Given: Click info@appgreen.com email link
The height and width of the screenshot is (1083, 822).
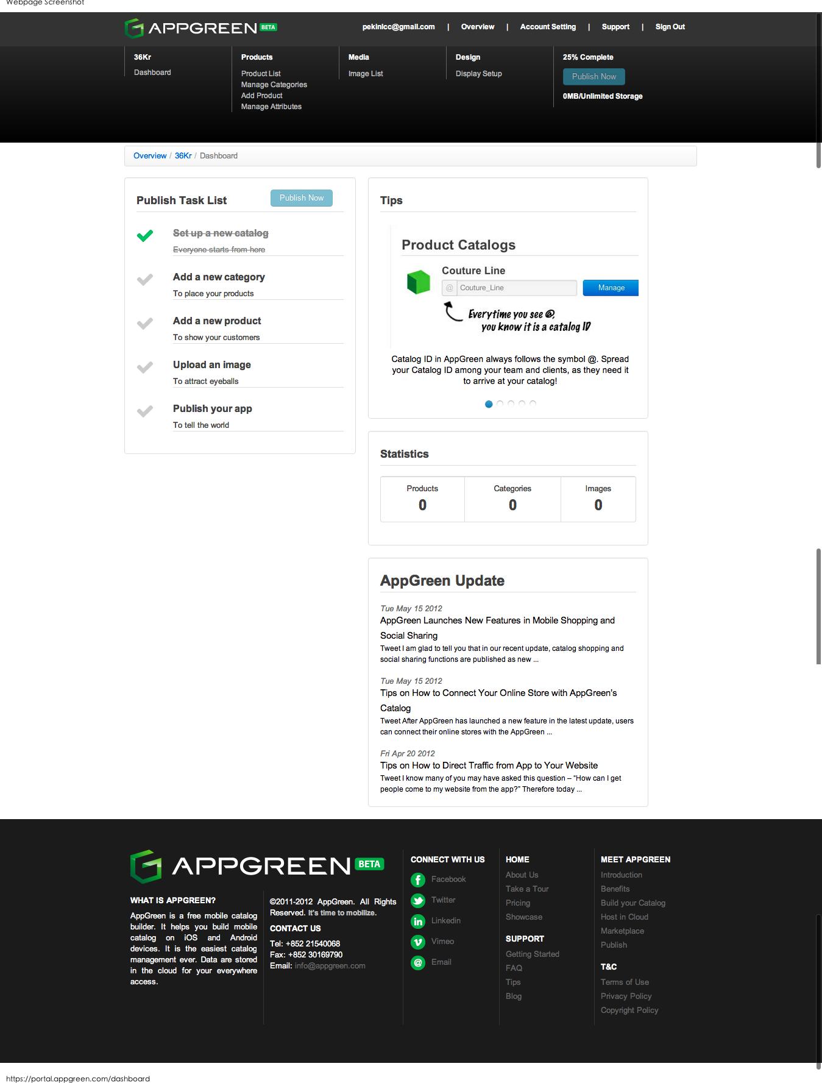Looking at the screenshot, I should [330, 966].
